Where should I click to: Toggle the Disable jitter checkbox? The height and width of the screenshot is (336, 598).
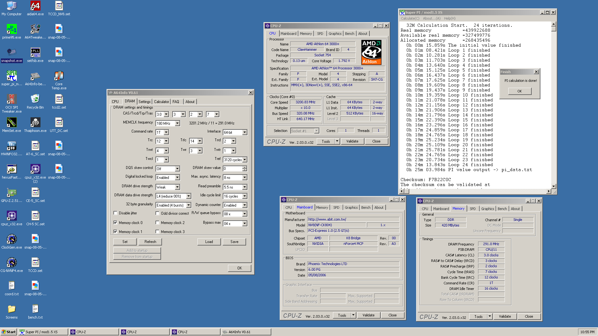pyautogui.click(x=116, y=213)
